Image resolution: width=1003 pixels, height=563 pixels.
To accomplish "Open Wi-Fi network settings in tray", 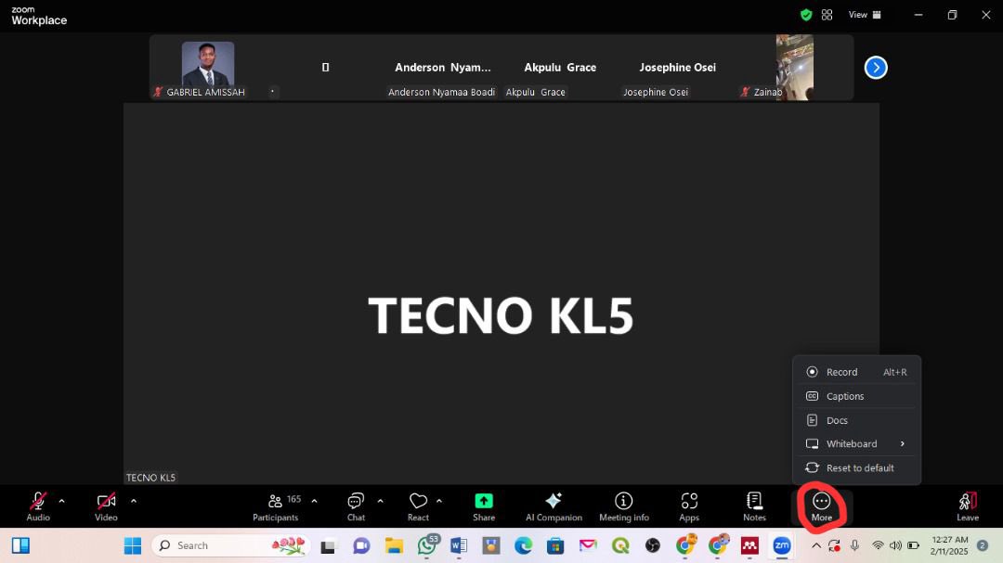I will click(x=879, y=545).
